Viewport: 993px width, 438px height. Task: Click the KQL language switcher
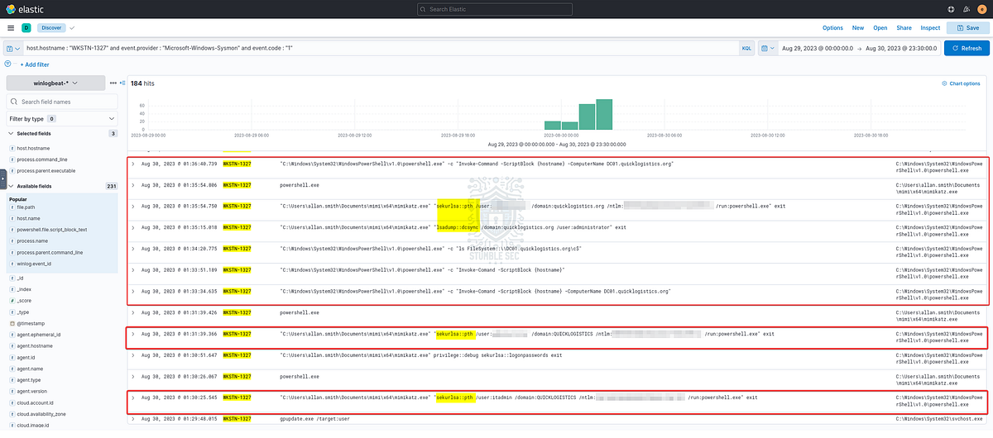point(746,49)
